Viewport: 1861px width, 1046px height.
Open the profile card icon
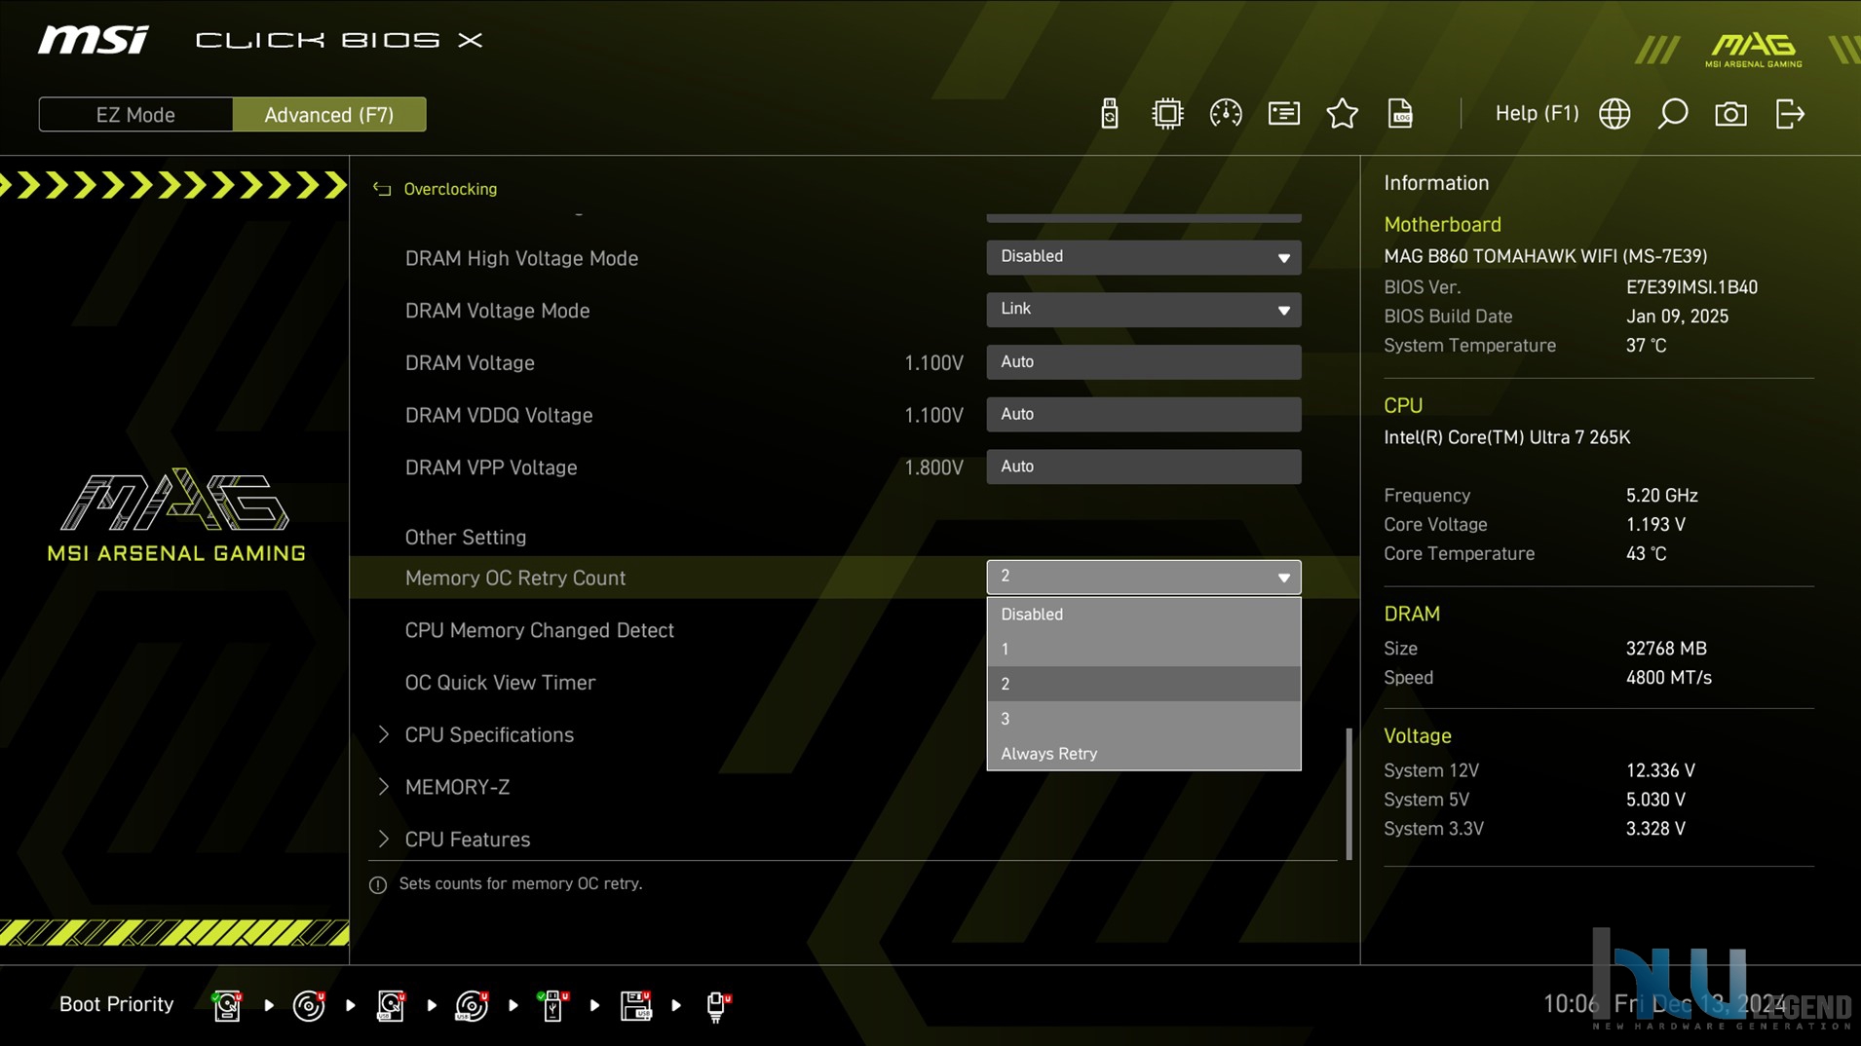(1283, 114)
